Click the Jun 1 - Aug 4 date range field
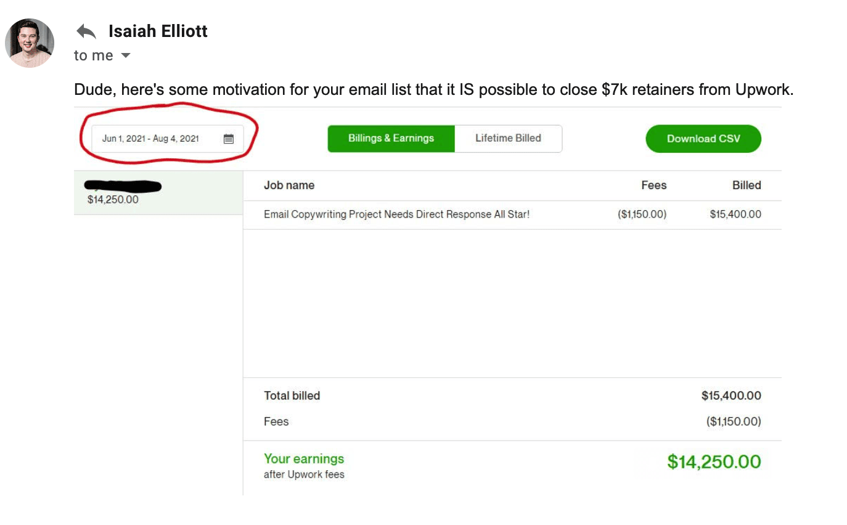847x525 pixels. (x=151, y=139)
